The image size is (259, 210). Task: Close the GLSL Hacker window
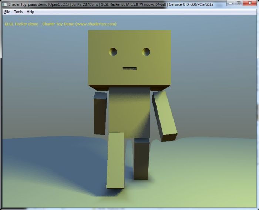(250, 3)
